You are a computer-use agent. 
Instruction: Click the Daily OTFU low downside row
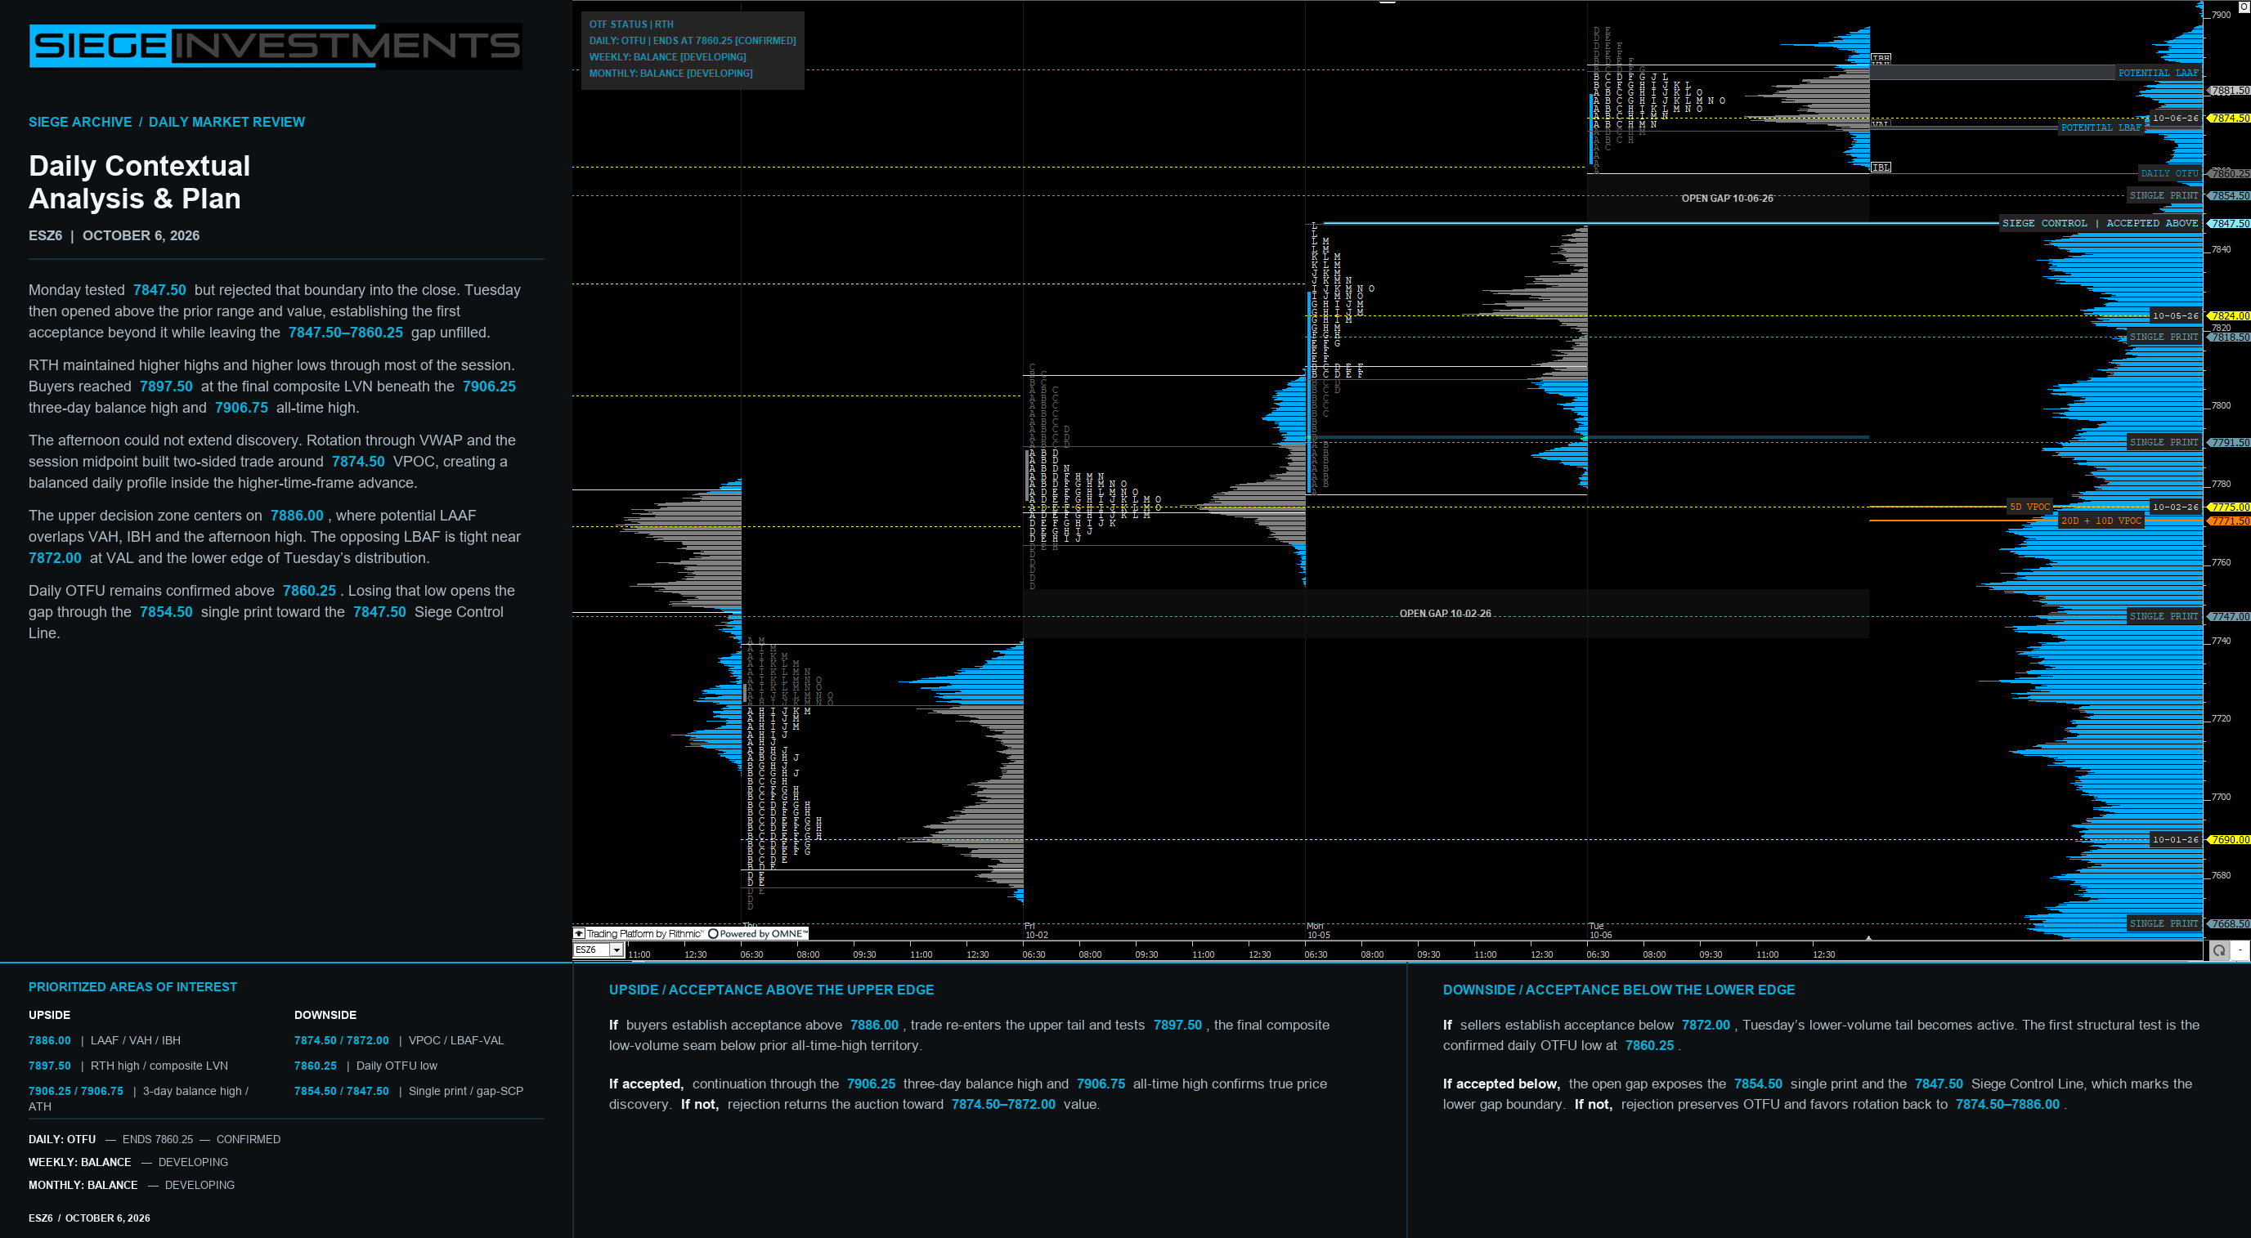pos(366,1066)
